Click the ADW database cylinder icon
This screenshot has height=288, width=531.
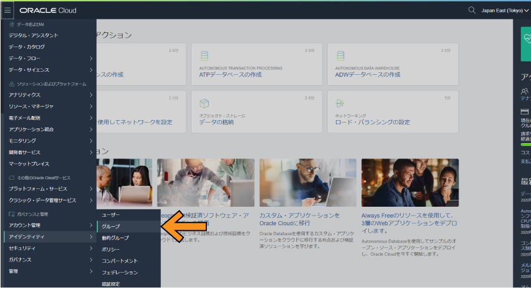[340, 55]
